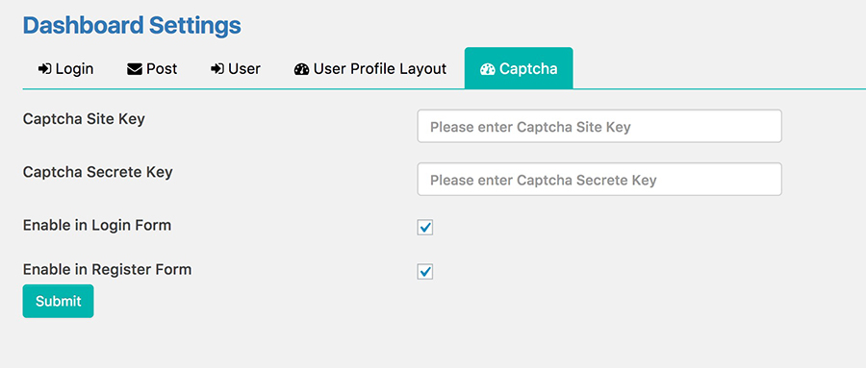Click the Enable in Register Form label

(107, 270)
